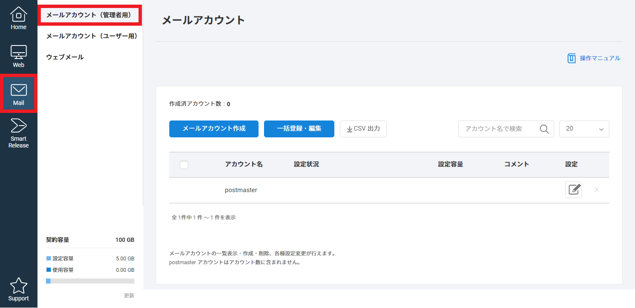
Task: Click the edit icon for postmaster
Action: coord(573,190)
